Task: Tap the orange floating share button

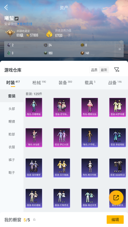Action: [116, 198]
